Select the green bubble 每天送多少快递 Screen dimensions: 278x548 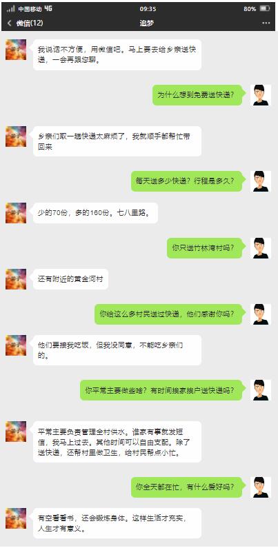187,181
